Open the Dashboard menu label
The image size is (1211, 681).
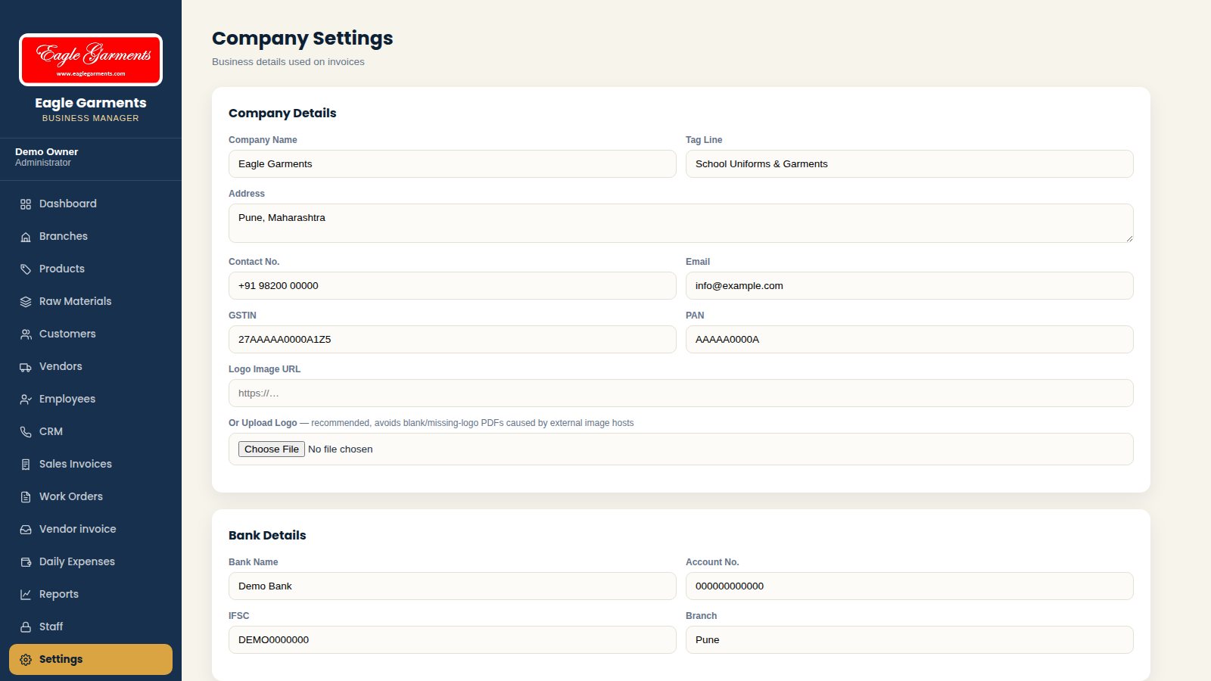(x=68, y=204)
